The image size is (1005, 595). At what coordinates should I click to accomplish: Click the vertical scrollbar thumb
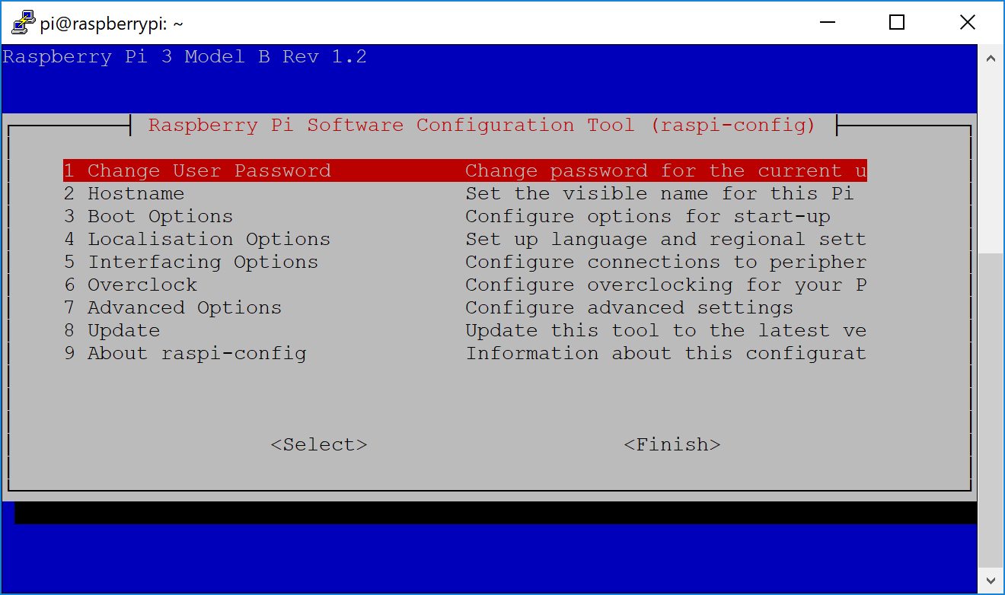click(x=991, y=410)
